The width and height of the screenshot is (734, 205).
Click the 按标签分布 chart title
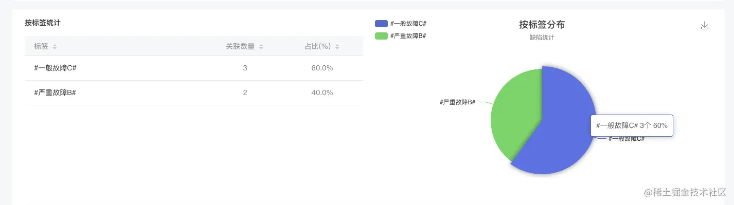tap(542, 25)
